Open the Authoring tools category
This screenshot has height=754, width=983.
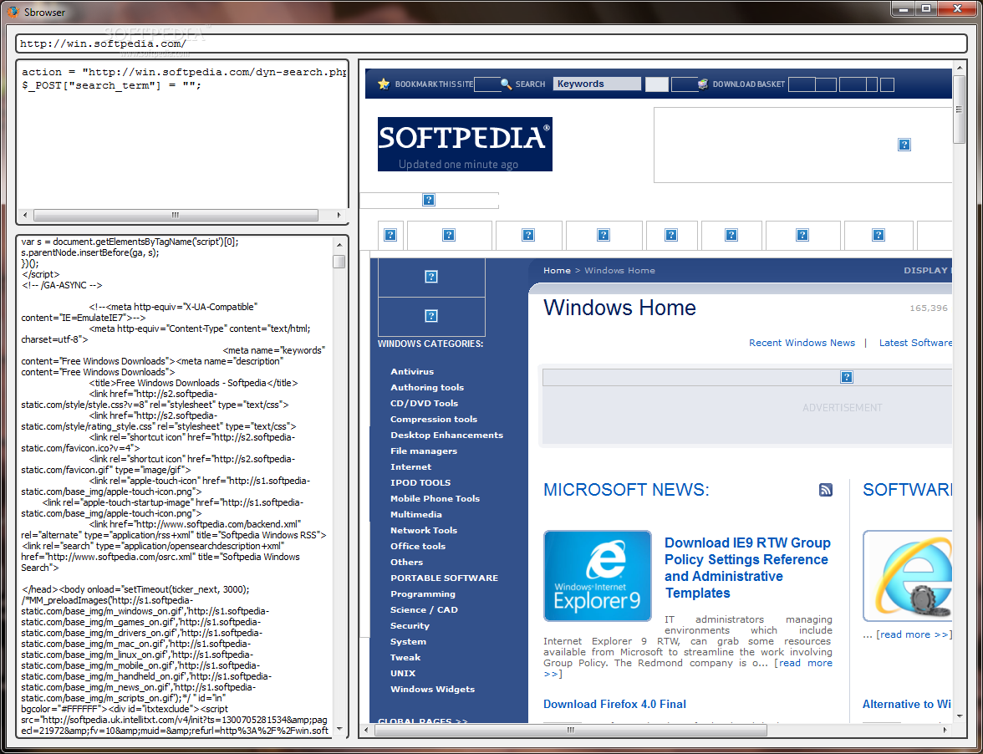click(x=427, y=387)
